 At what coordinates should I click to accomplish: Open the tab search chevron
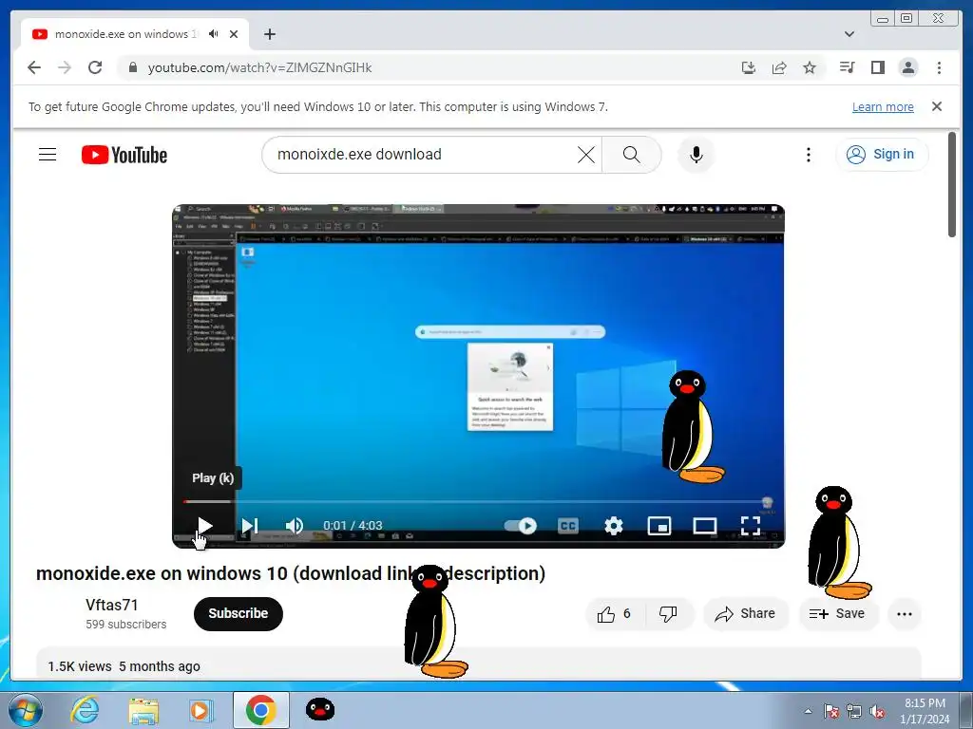click(x=849, y=34)
